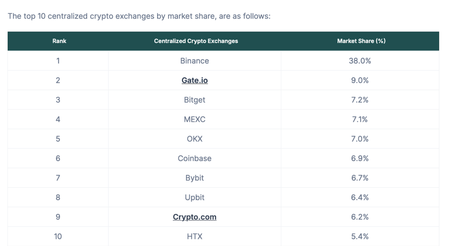
Task: Click the intro sentence above the table
Action: 139,16
